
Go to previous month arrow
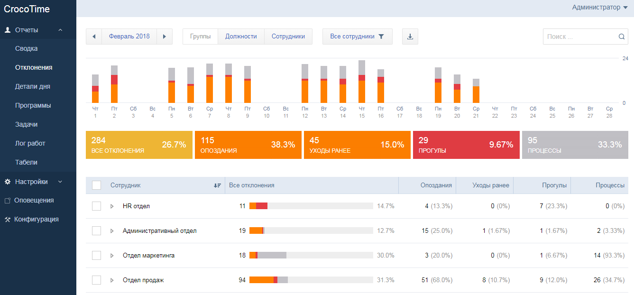point(94,37)
